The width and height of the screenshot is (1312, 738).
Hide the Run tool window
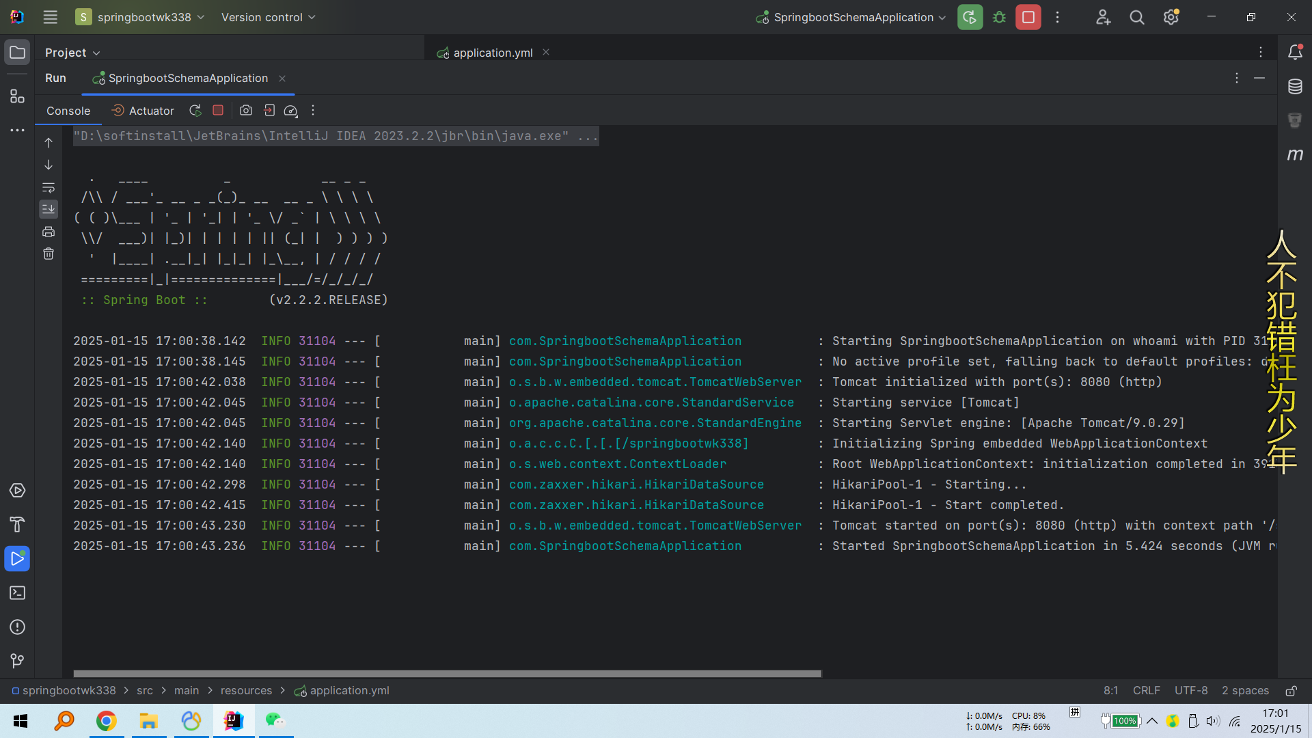pyautogui.click(x=1259, y=78)
